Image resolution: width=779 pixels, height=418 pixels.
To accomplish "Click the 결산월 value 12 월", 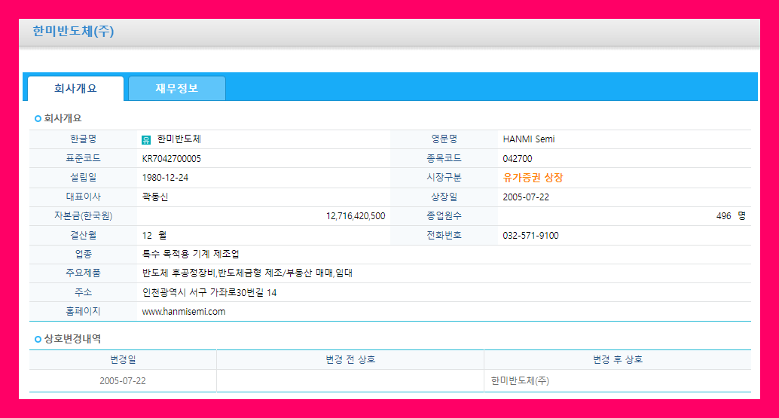I will click(x=154, y=235).
